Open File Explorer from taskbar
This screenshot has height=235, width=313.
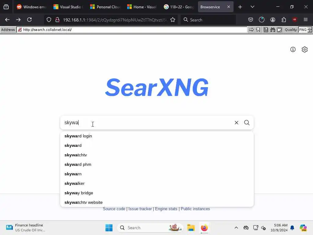[x=191, y=228]
